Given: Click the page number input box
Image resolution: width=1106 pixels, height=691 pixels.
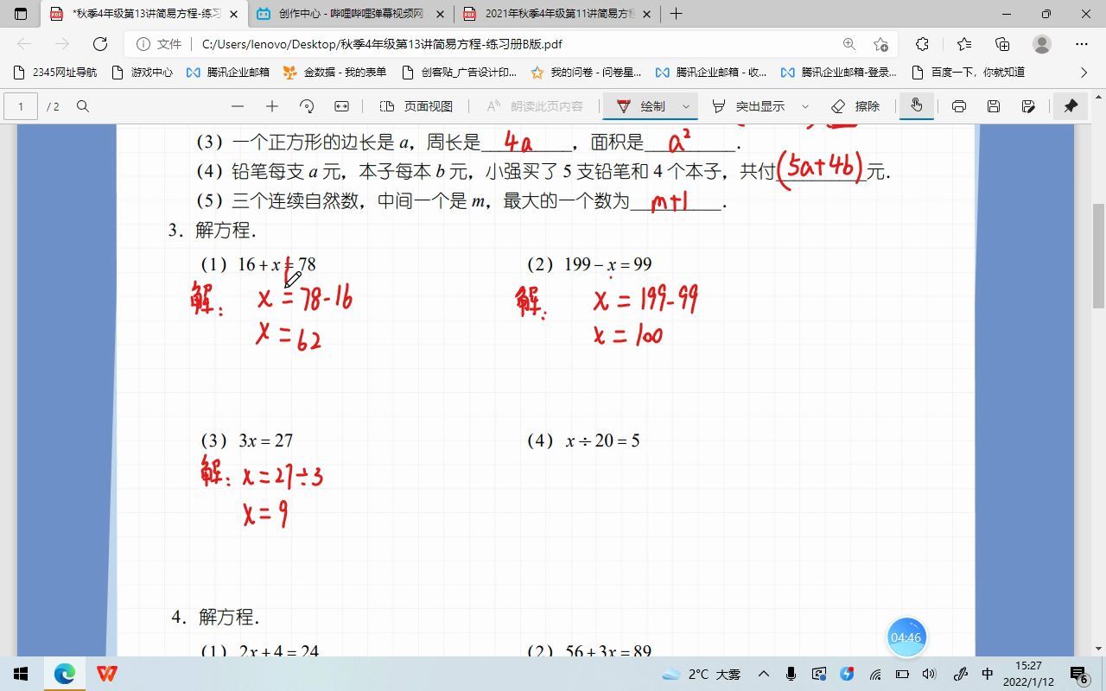Looking at the screenshot, I should (x=21, y=106).
